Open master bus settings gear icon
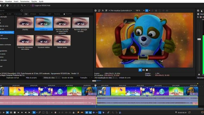The width and height of the screenshot is (204, 115). pos(198,11)
